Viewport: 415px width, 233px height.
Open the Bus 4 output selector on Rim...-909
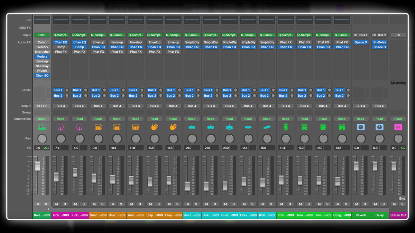click(x=136, y=106)
